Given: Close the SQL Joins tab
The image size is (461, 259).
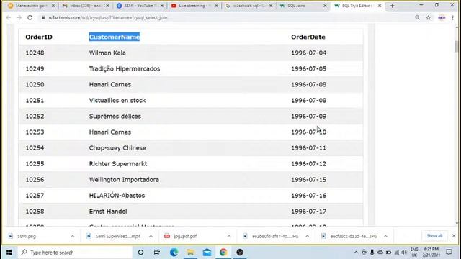Looking at the screenshot, I should [x=325, y=6].
